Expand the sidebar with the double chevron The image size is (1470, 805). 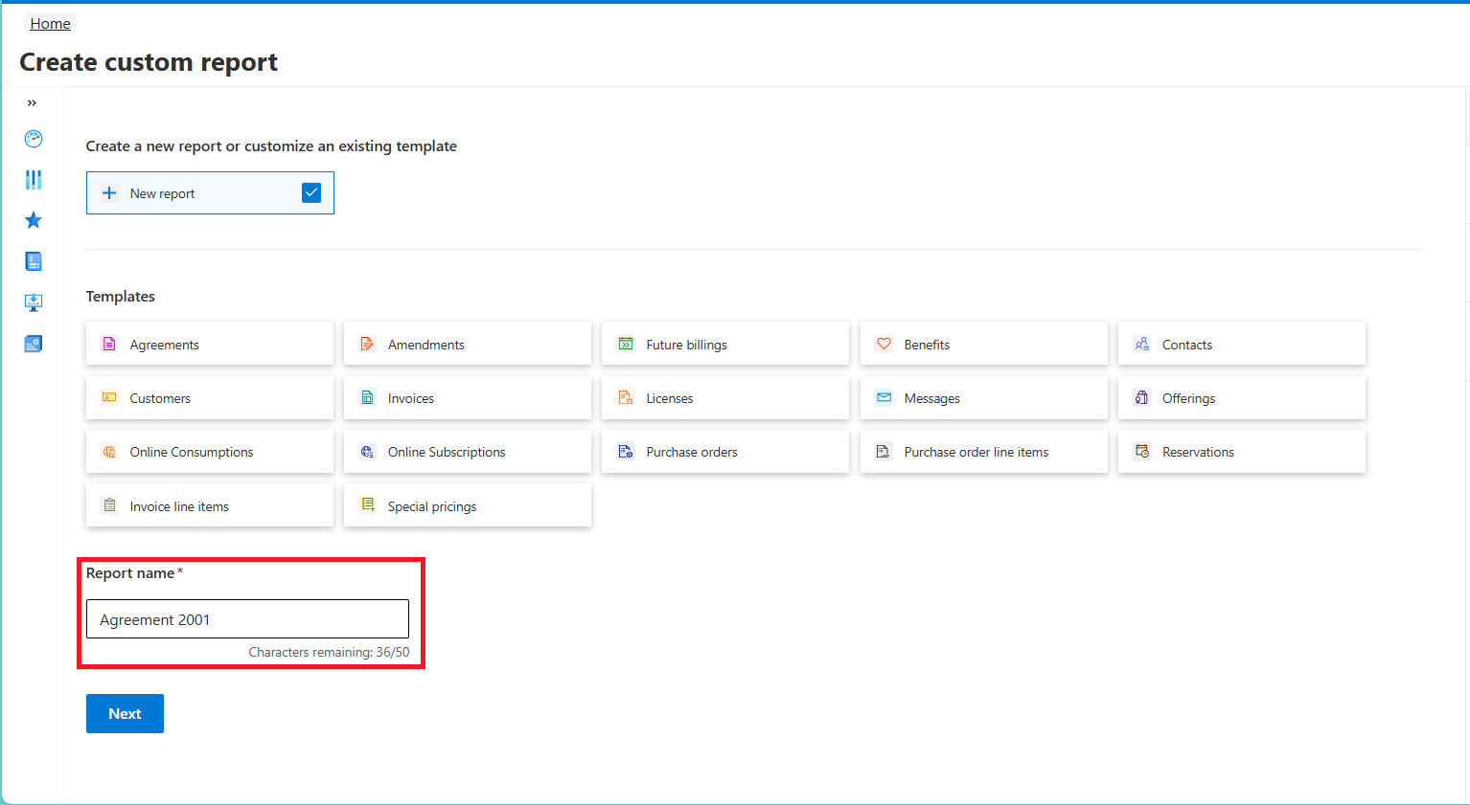32,102
